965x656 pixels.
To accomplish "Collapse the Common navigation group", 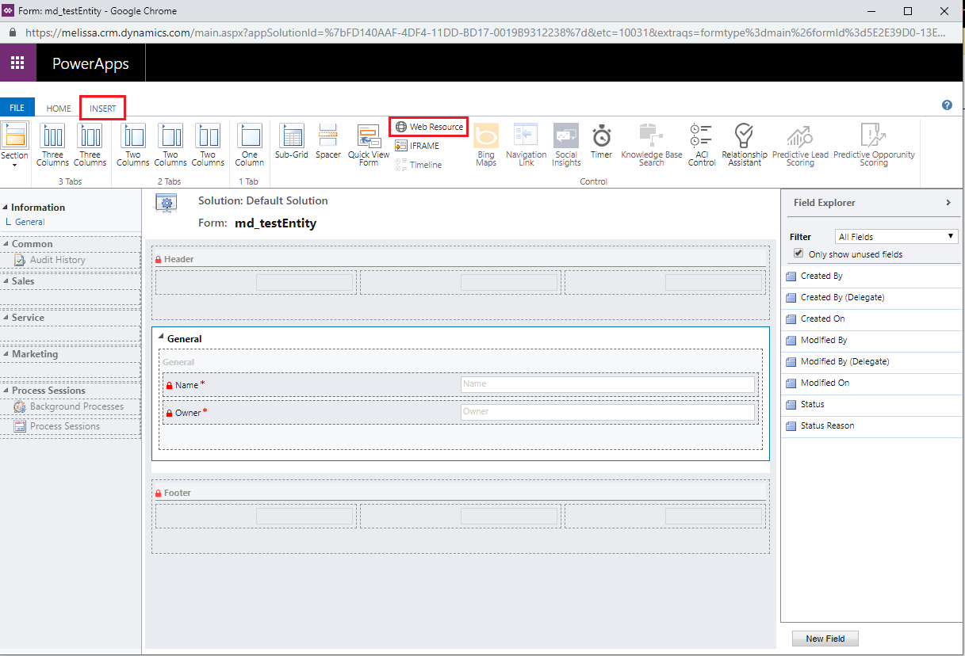I will pyautogui.click(x=6, y=243).
